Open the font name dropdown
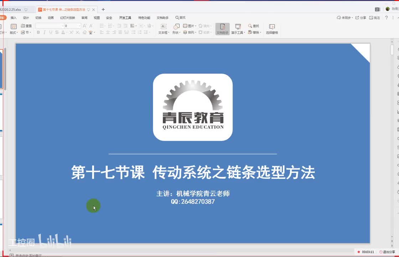The image size is (399, 257). 63,26
